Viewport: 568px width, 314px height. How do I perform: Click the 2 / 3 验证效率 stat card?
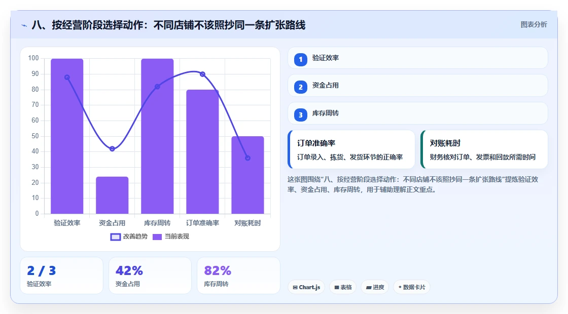pos(61,276)
